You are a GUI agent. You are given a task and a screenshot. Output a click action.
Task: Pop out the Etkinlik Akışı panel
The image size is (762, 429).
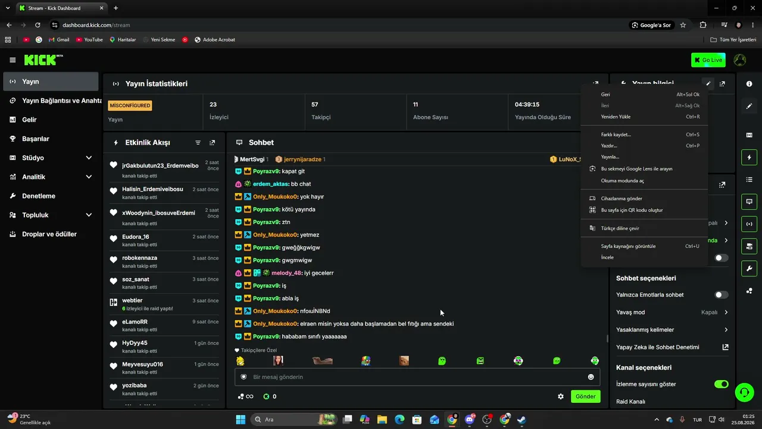coord(213,143)
